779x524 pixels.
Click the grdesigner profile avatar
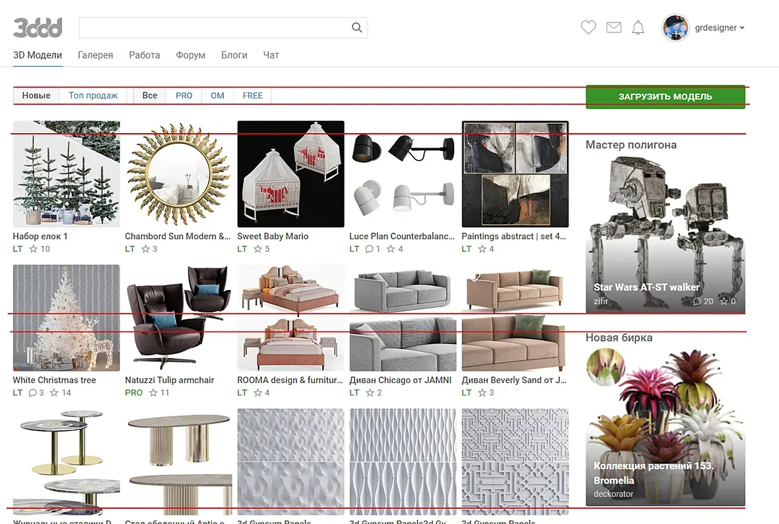point(675,28)
